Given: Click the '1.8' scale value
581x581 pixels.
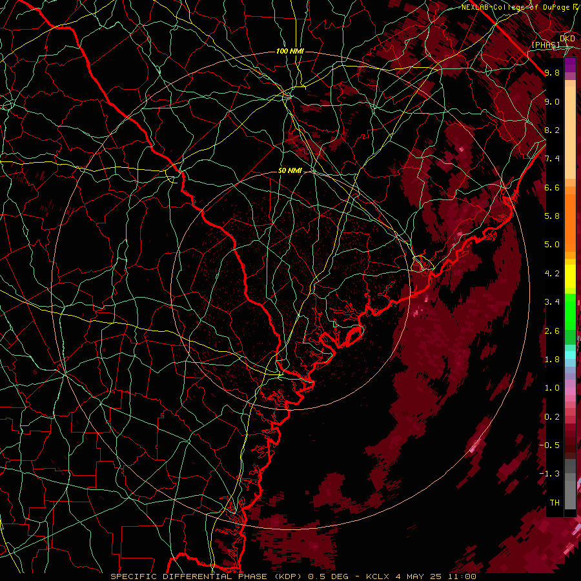Looking at the screenshot, I should click(x=552, y=360).
